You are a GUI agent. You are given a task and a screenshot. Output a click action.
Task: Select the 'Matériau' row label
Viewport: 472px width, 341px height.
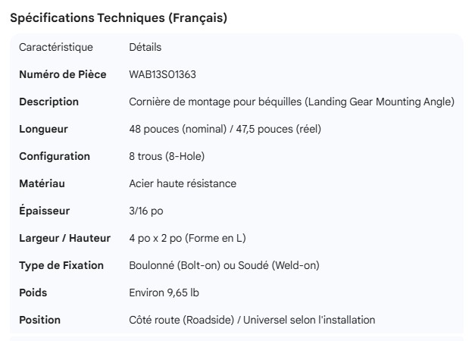click(42, 183)
